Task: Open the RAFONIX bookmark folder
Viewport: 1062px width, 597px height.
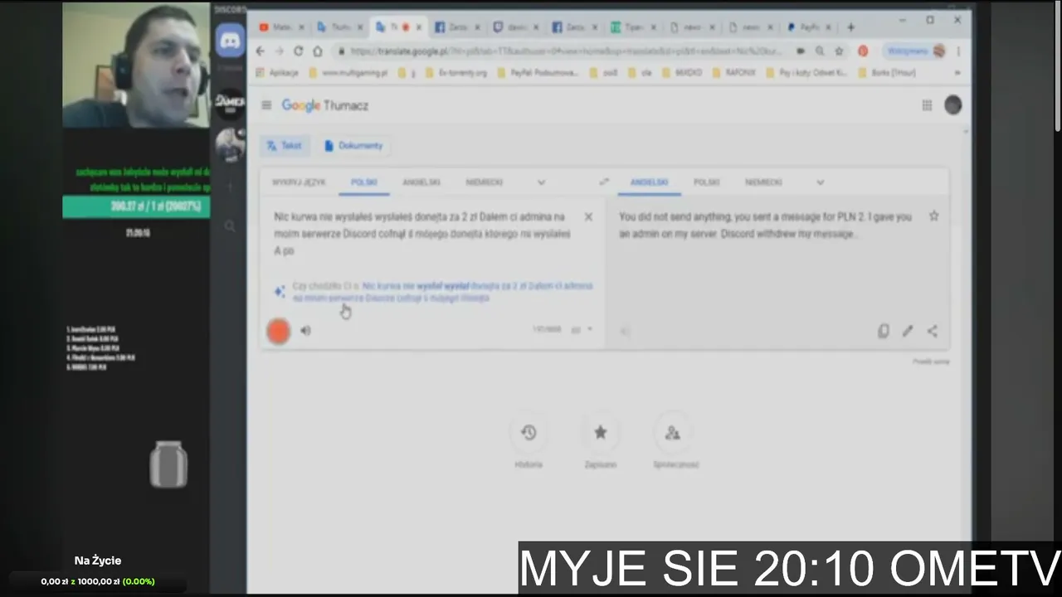Action: point(735,73)
